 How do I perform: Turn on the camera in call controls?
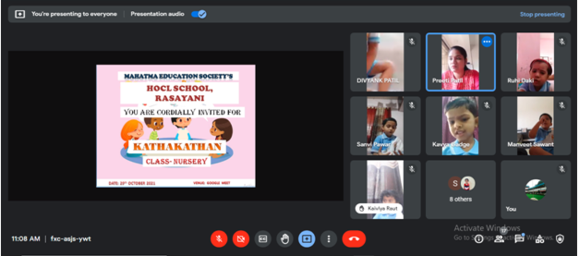click(x=241, y=239)
